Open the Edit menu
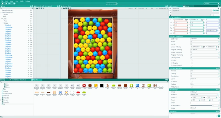 click(7, 1)
